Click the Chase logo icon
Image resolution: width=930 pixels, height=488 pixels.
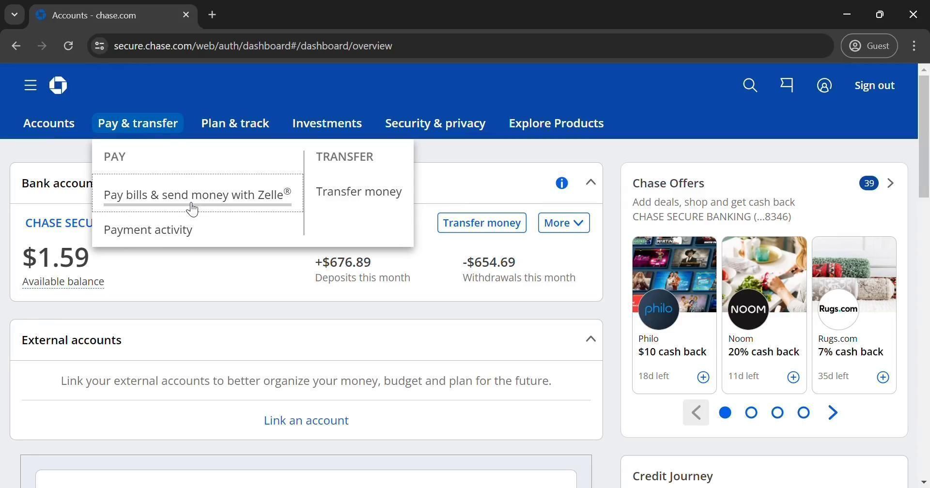[58, 86]
